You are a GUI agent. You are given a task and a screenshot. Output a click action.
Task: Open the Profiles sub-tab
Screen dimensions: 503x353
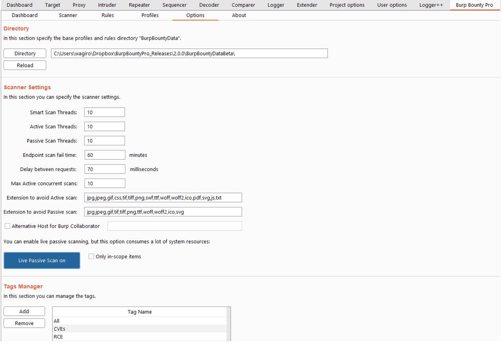point(150,15)
